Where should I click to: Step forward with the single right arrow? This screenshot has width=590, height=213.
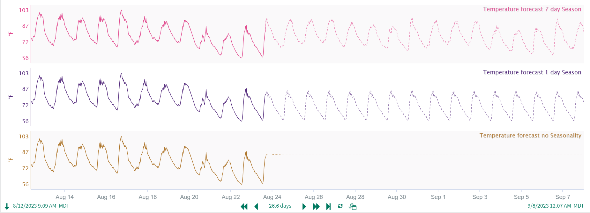(304, 207)
